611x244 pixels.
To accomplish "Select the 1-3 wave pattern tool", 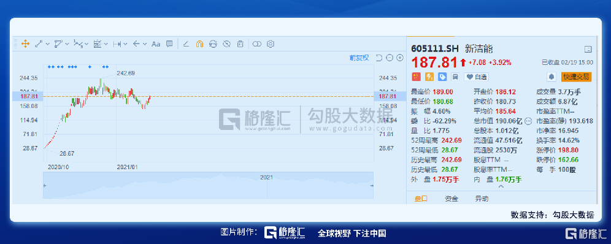I will tap(79, 44).
